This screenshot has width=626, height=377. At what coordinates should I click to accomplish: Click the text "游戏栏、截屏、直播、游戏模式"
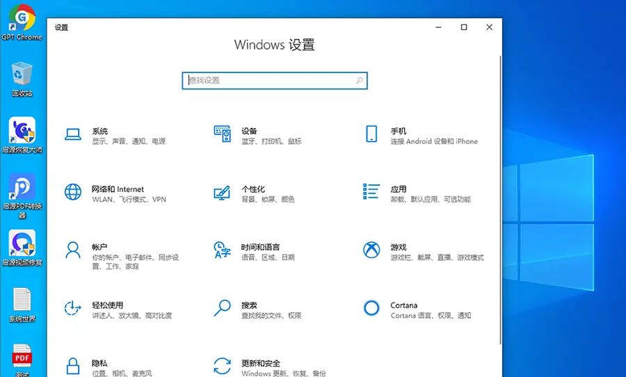(x=438, y=257)
